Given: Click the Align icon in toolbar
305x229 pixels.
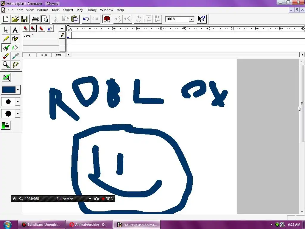Looking at the screenshot, I should coord(157,19).
